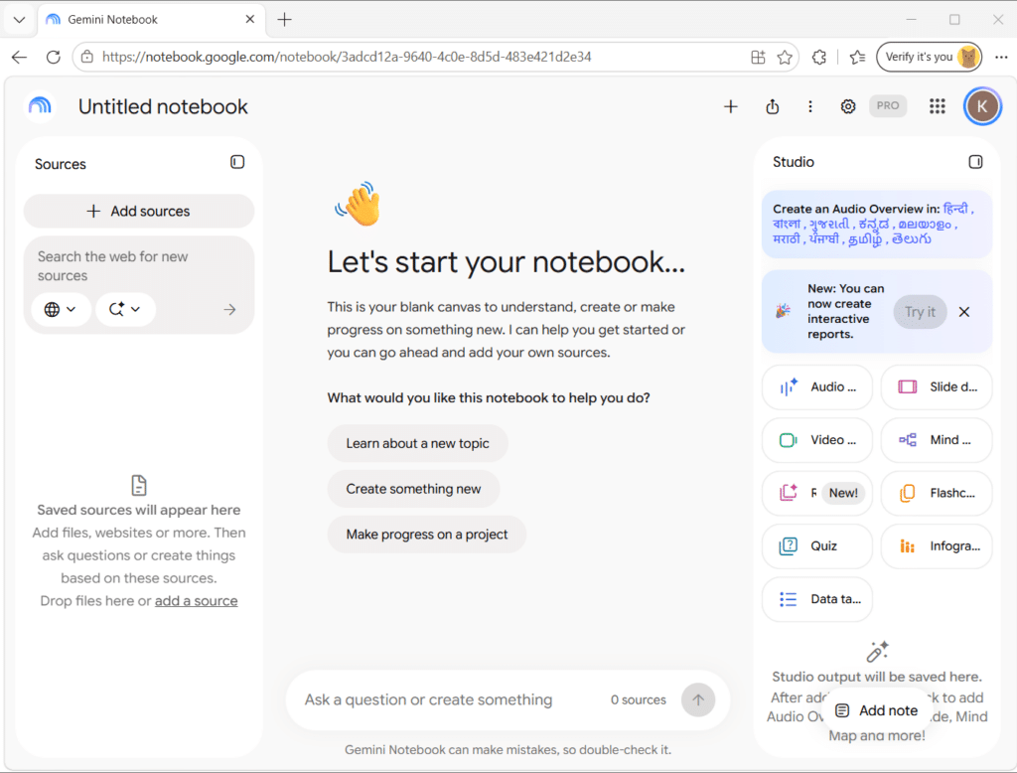Bookmark this page with the star
Screen dimensions: 1017x773
coord(785,57)
